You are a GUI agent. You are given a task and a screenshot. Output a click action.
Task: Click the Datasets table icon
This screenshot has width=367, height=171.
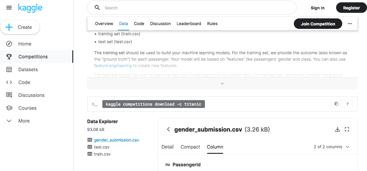tap(9, 69)
